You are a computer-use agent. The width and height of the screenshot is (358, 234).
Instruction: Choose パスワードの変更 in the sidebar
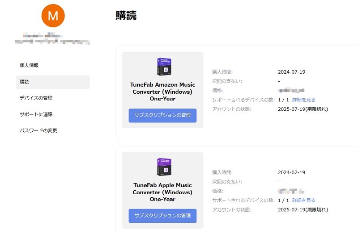(38, 130)
